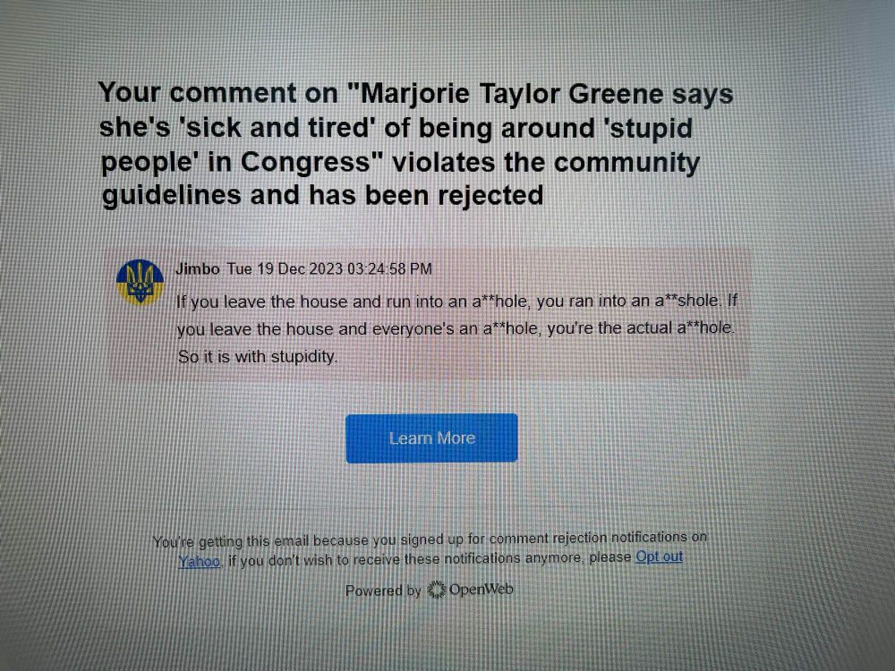Click comment line starting "If you leave the house and run"
895x671 pixels.
click(456, 301)
